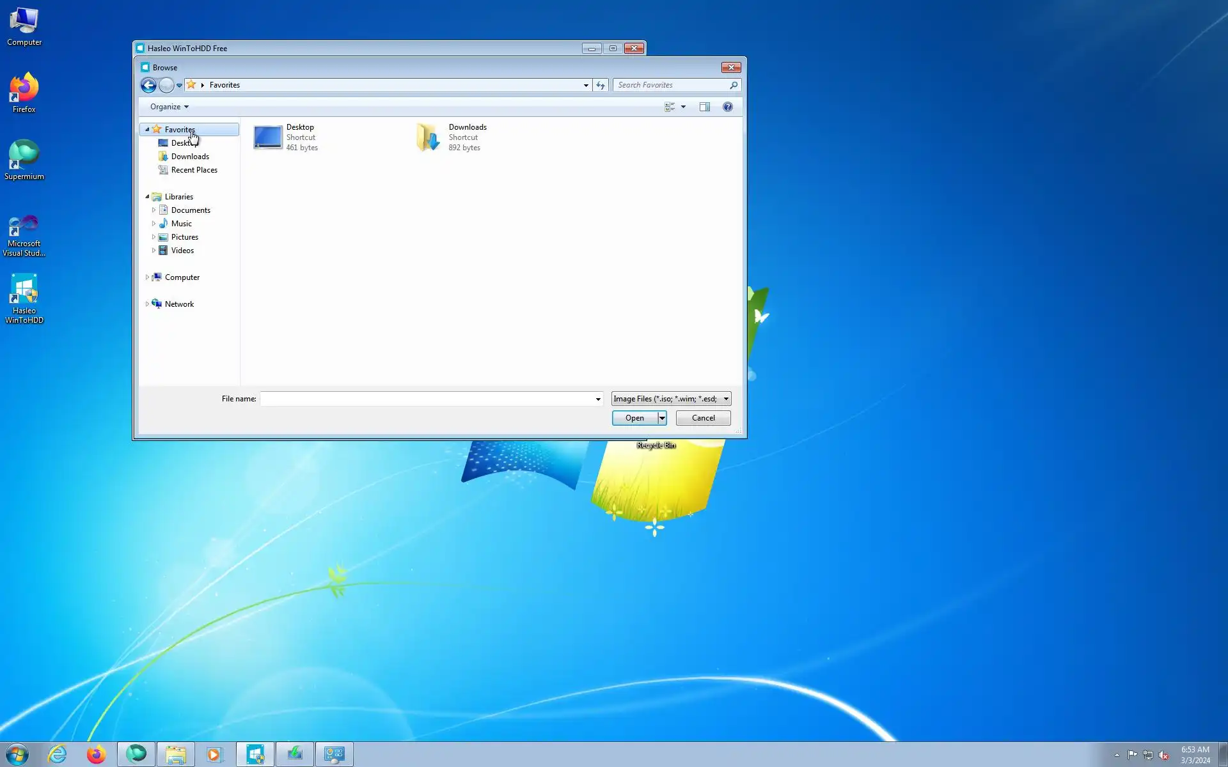The width and height of the screenshot is (1228, 767).
Task: Click the search magnifier icon
Action: pos(734,85)
